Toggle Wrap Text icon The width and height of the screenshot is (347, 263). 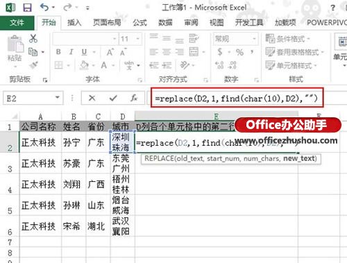coord(194,38)
